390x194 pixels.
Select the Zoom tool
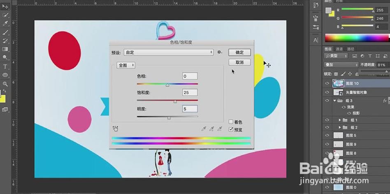click(5, 84)
